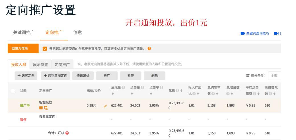Click the 创意万花筒 orange label
This screenshot has height=140, width=296.
point(23,49)
